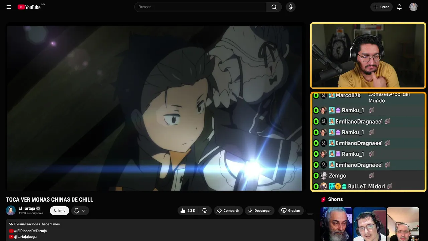
Task: Select the BuLLeT_Midori chat username
Action: 366,186
